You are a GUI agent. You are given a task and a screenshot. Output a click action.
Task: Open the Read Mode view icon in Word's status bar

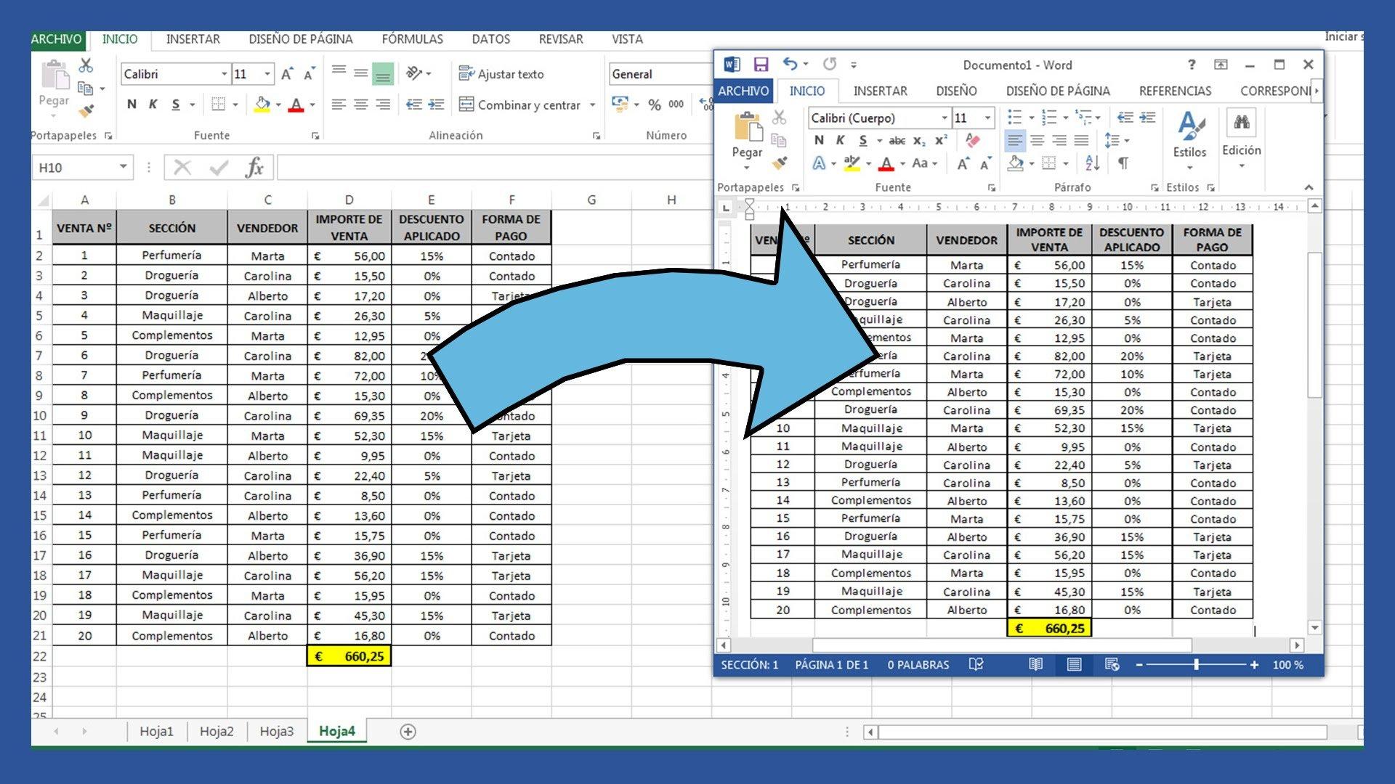(x=1036, y=665)
